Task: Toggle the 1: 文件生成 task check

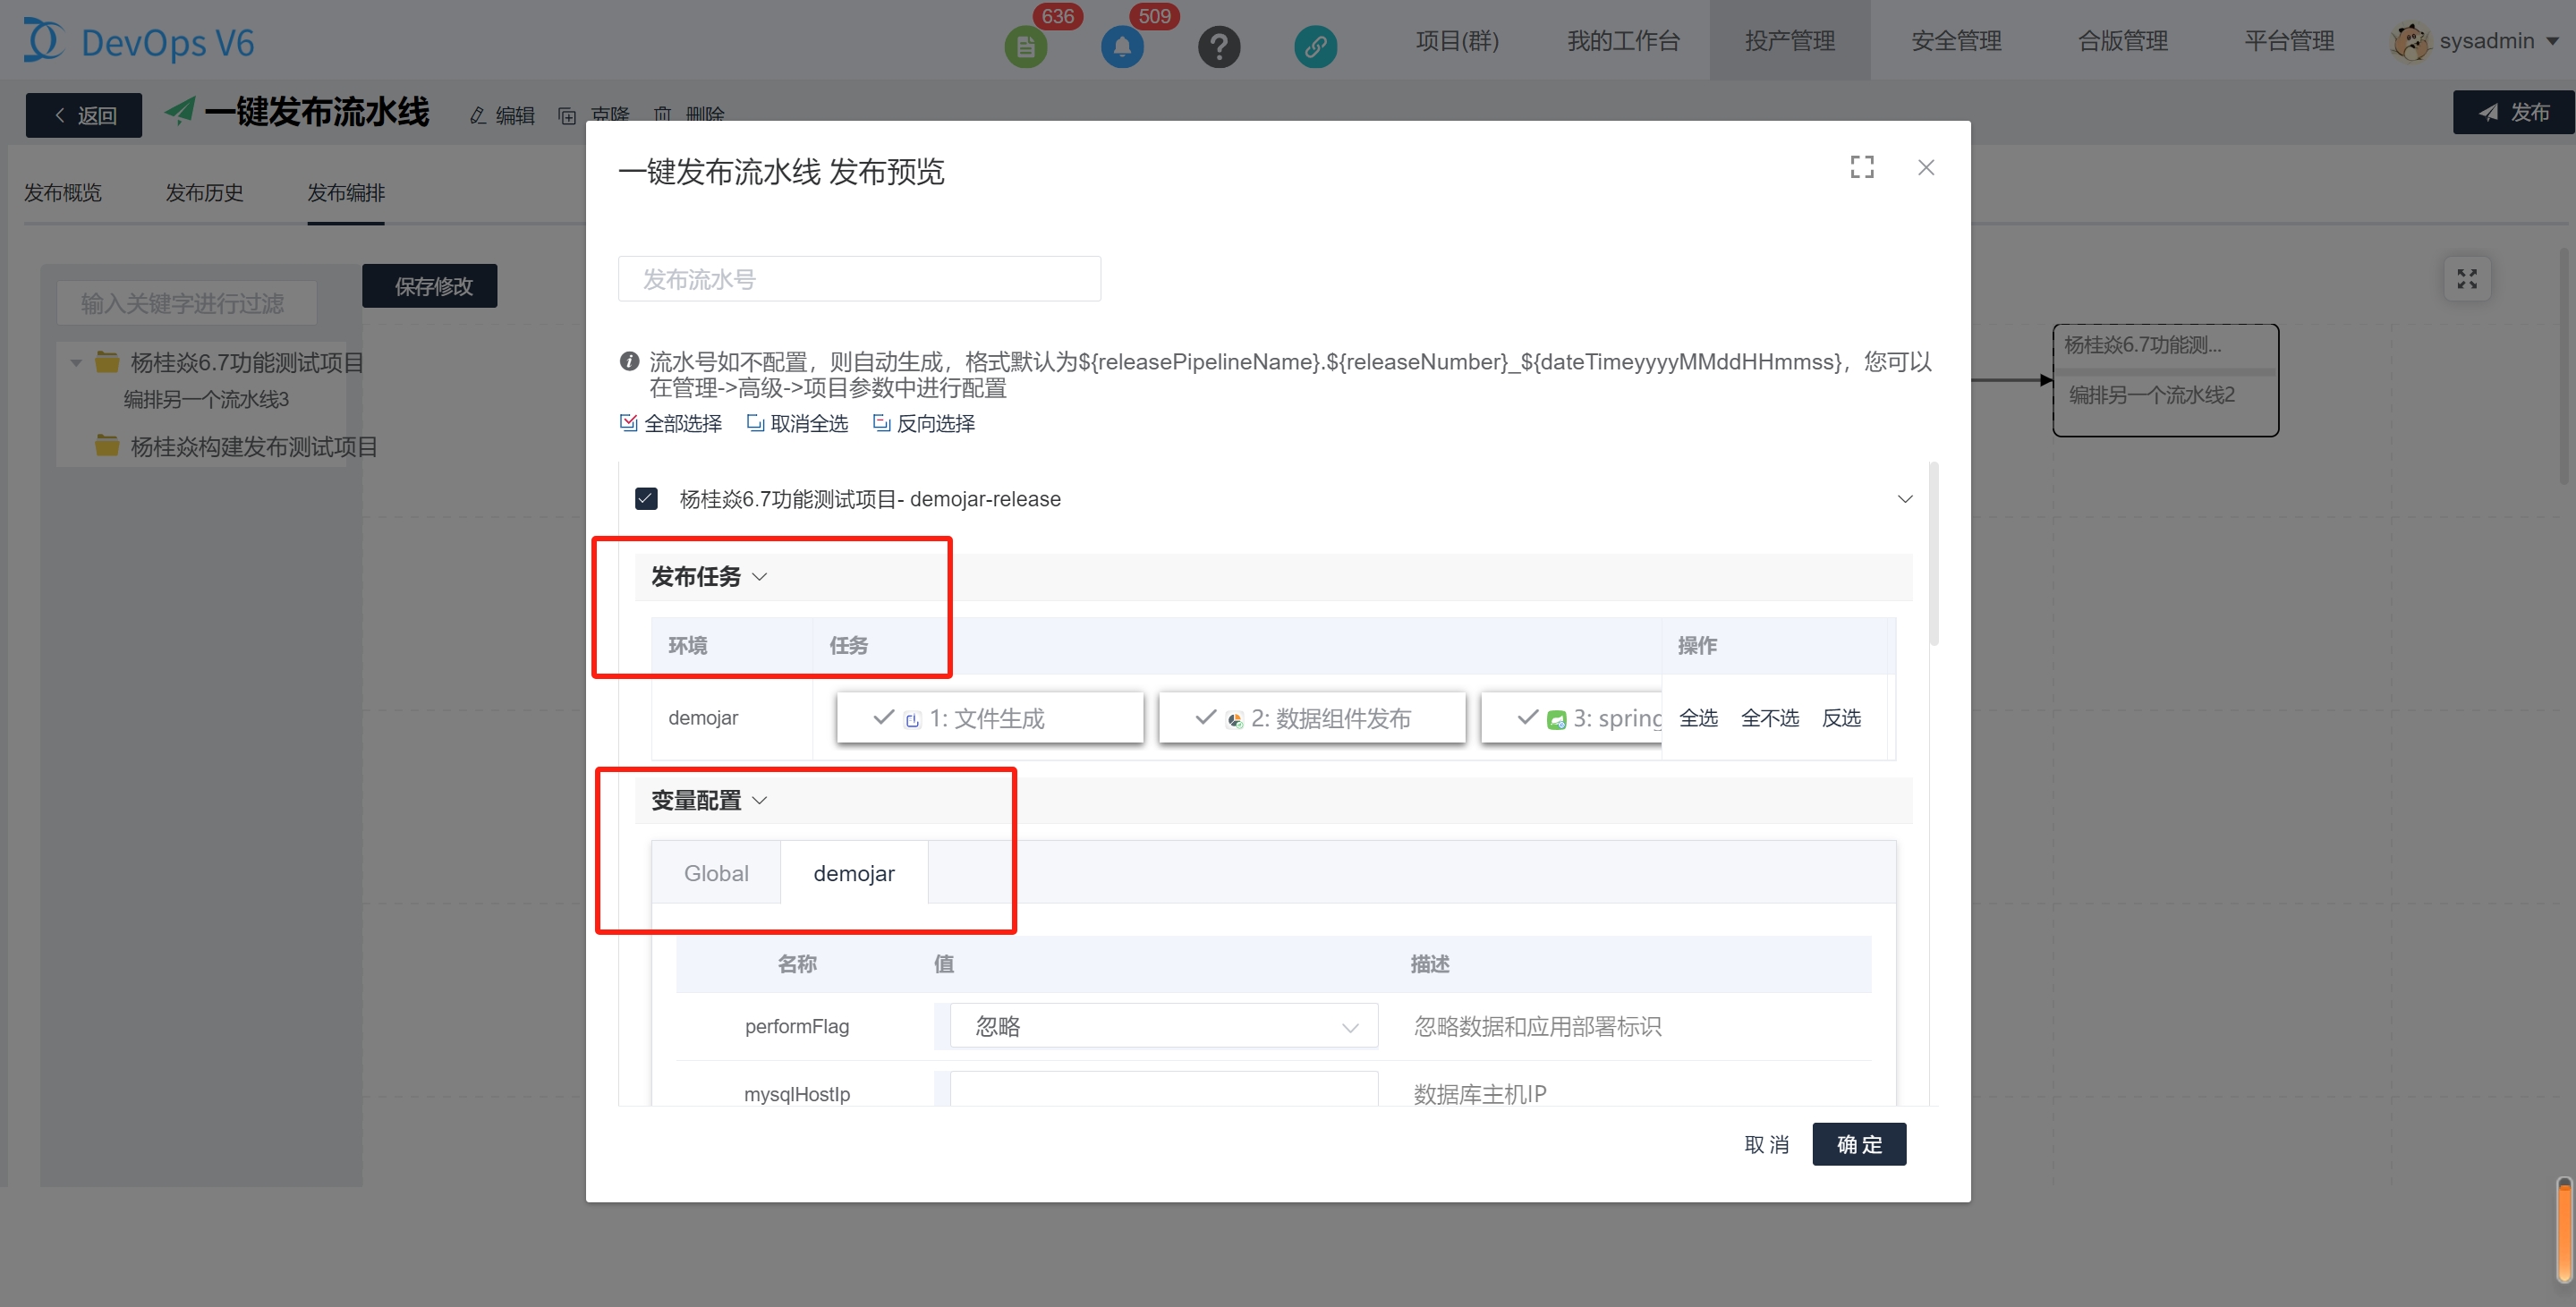Action: click(x=883, y=717)
